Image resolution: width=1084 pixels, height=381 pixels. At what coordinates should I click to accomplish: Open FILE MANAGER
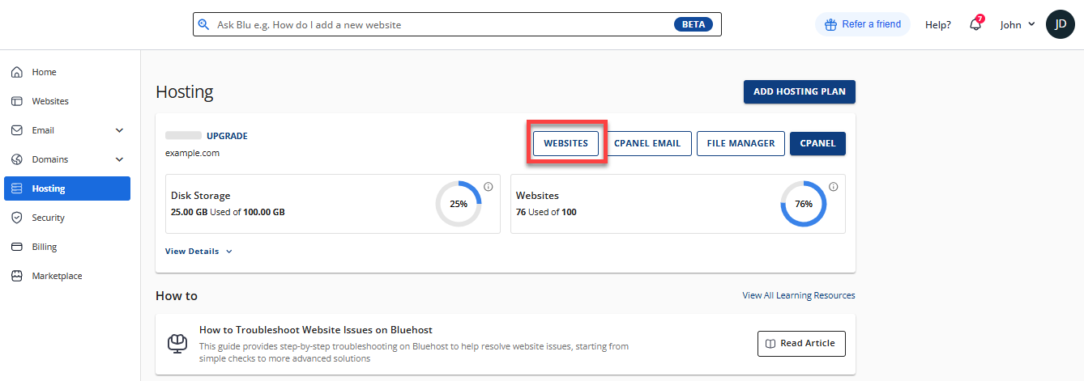click(740, 143)
